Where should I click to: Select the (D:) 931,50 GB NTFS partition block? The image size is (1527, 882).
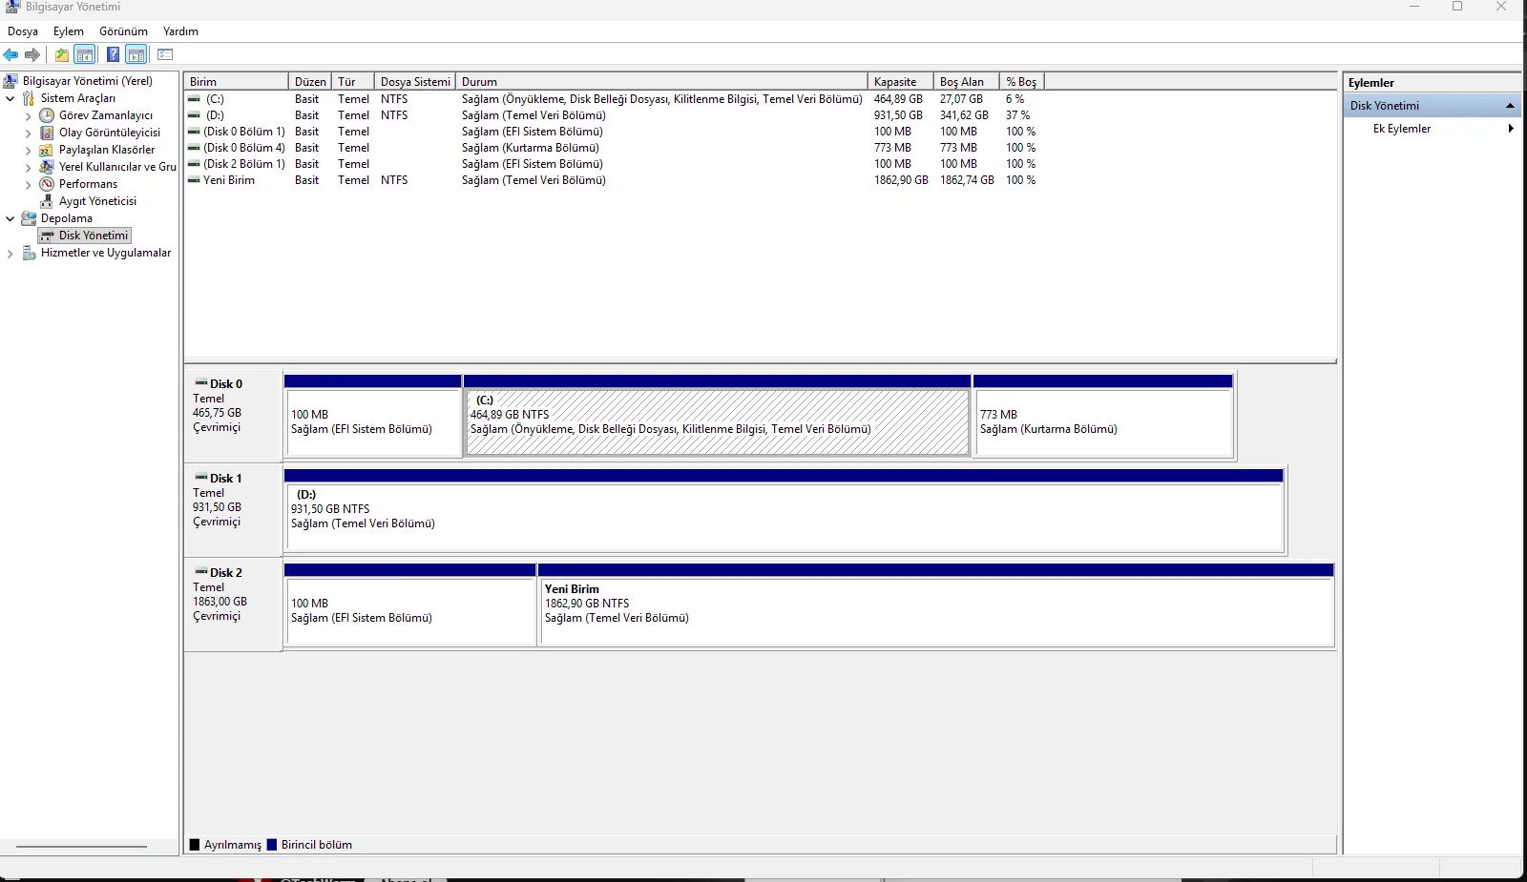(x=784, y=510)
